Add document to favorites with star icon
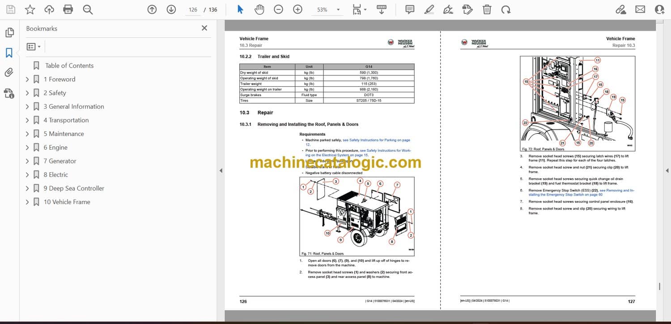The height and width of the screenshot is (324, 671). pos(30,9)
